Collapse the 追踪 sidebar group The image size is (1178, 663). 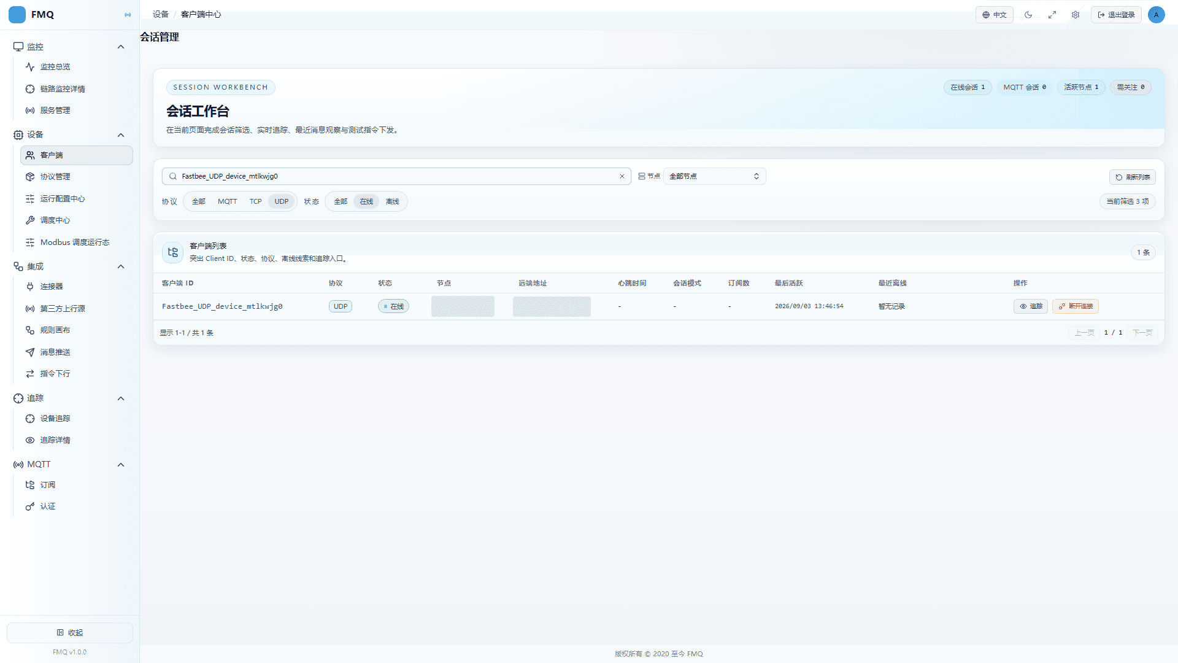tap(121, 398)
